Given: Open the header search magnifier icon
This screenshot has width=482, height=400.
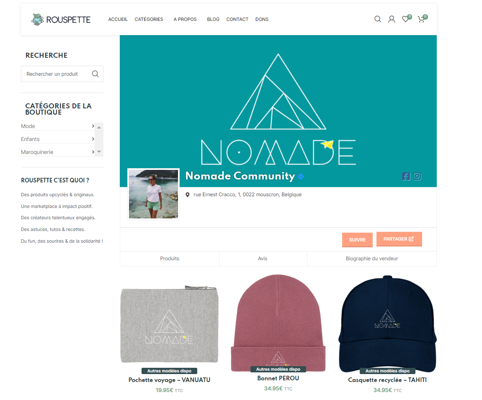Looking at the screenshot, I should tap(377, 19).
